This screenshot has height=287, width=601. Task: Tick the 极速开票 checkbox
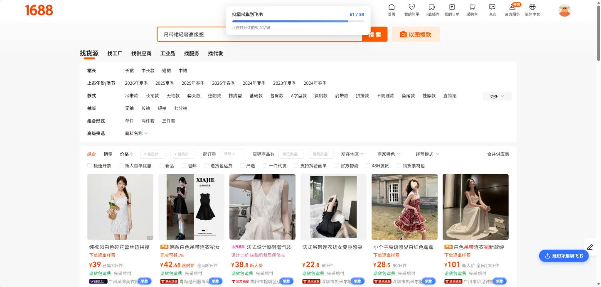click(89, 166)
